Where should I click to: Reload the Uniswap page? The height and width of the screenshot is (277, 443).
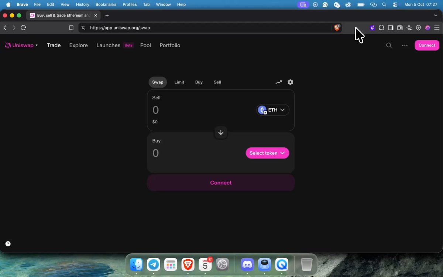point(23,28)
